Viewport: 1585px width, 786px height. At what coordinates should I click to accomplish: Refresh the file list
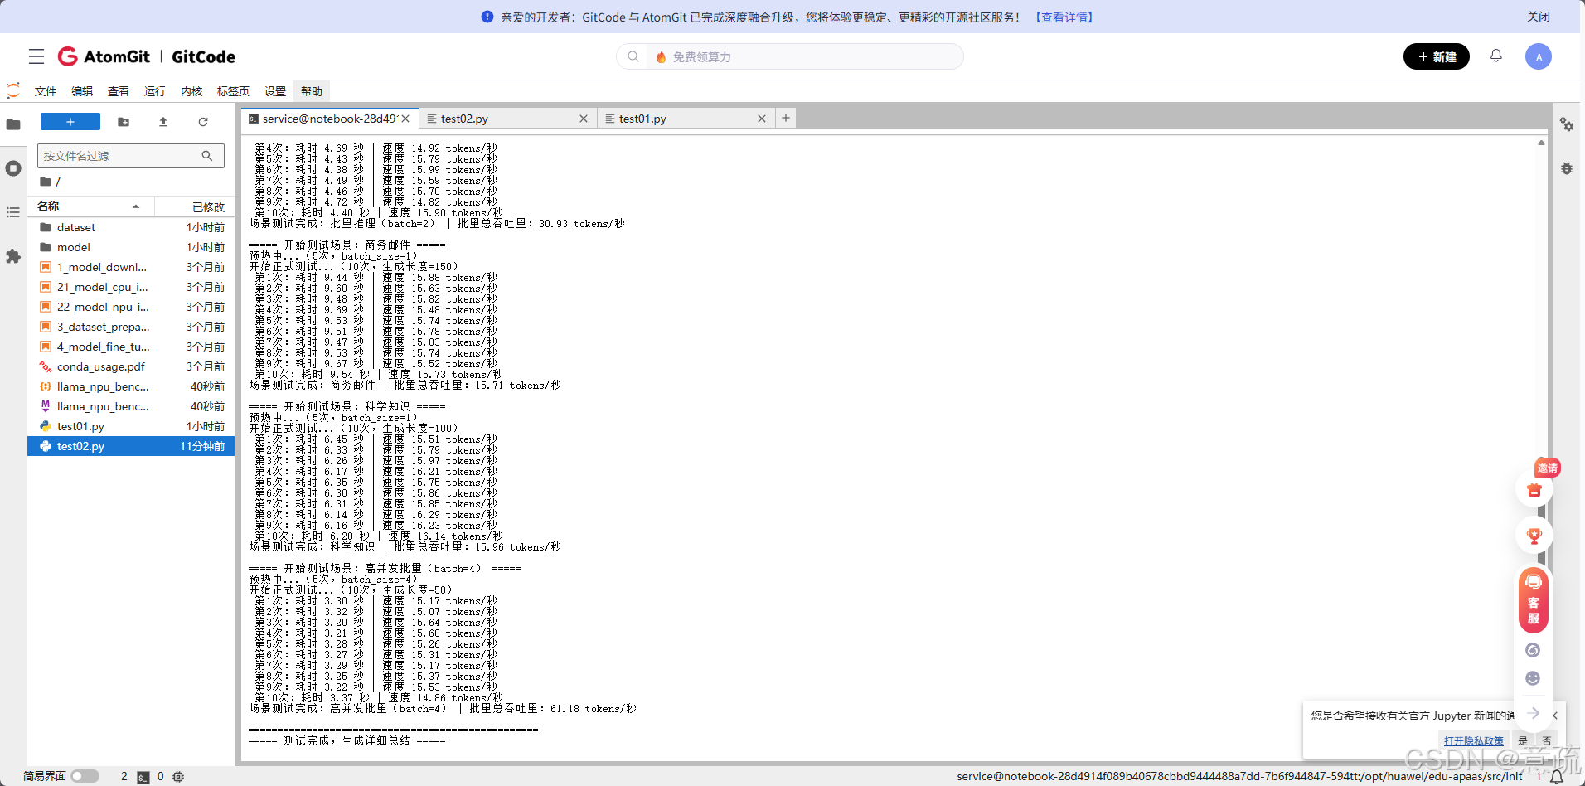click(x=203, y=122)
